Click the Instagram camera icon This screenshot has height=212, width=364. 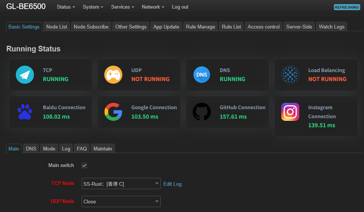point(290,112)
